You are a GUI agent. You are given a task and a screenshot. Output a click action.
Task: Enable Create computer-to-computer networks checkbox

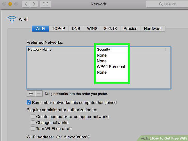pyautogui.click(x=33, y=116)
